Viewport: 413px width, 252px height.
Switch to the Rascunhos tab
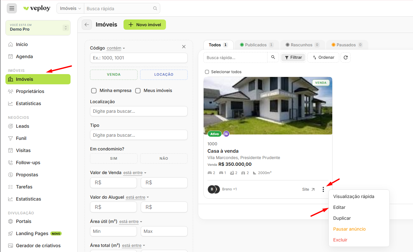pos(303,45)
